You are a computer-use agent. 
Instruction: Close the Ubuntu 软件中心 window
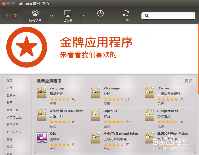coord(4,4)
